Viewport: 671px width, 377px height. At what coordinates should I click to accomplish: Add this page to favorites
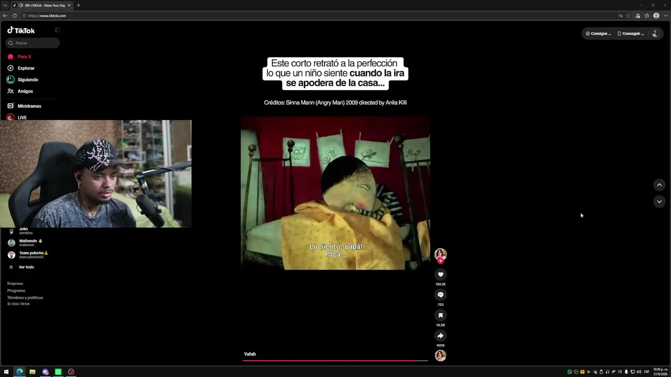click(628, 16)
